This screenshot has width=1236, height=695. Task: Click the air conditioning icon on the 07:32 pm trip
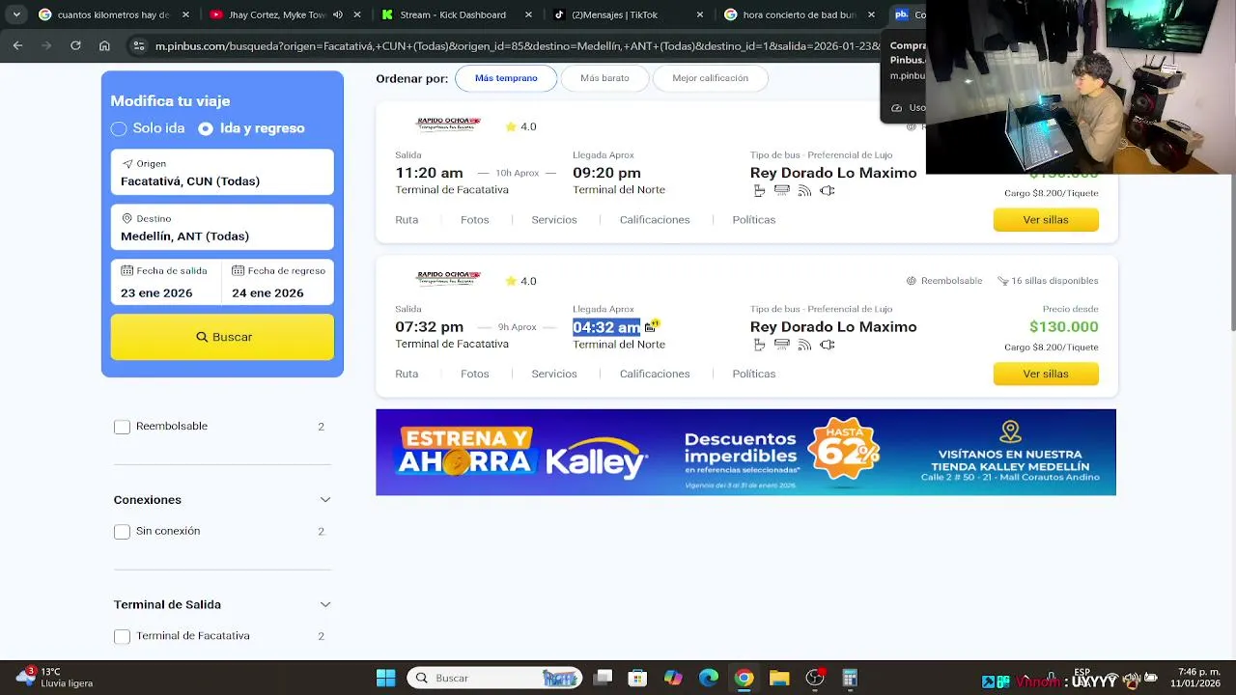[782, 345]
